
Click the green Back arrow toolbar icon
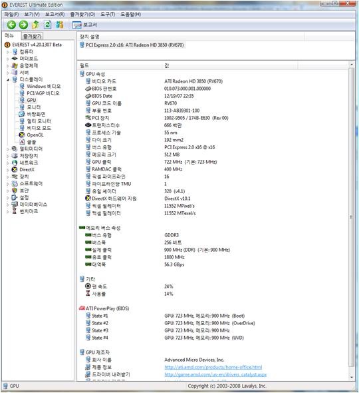(x=11, y=25)
